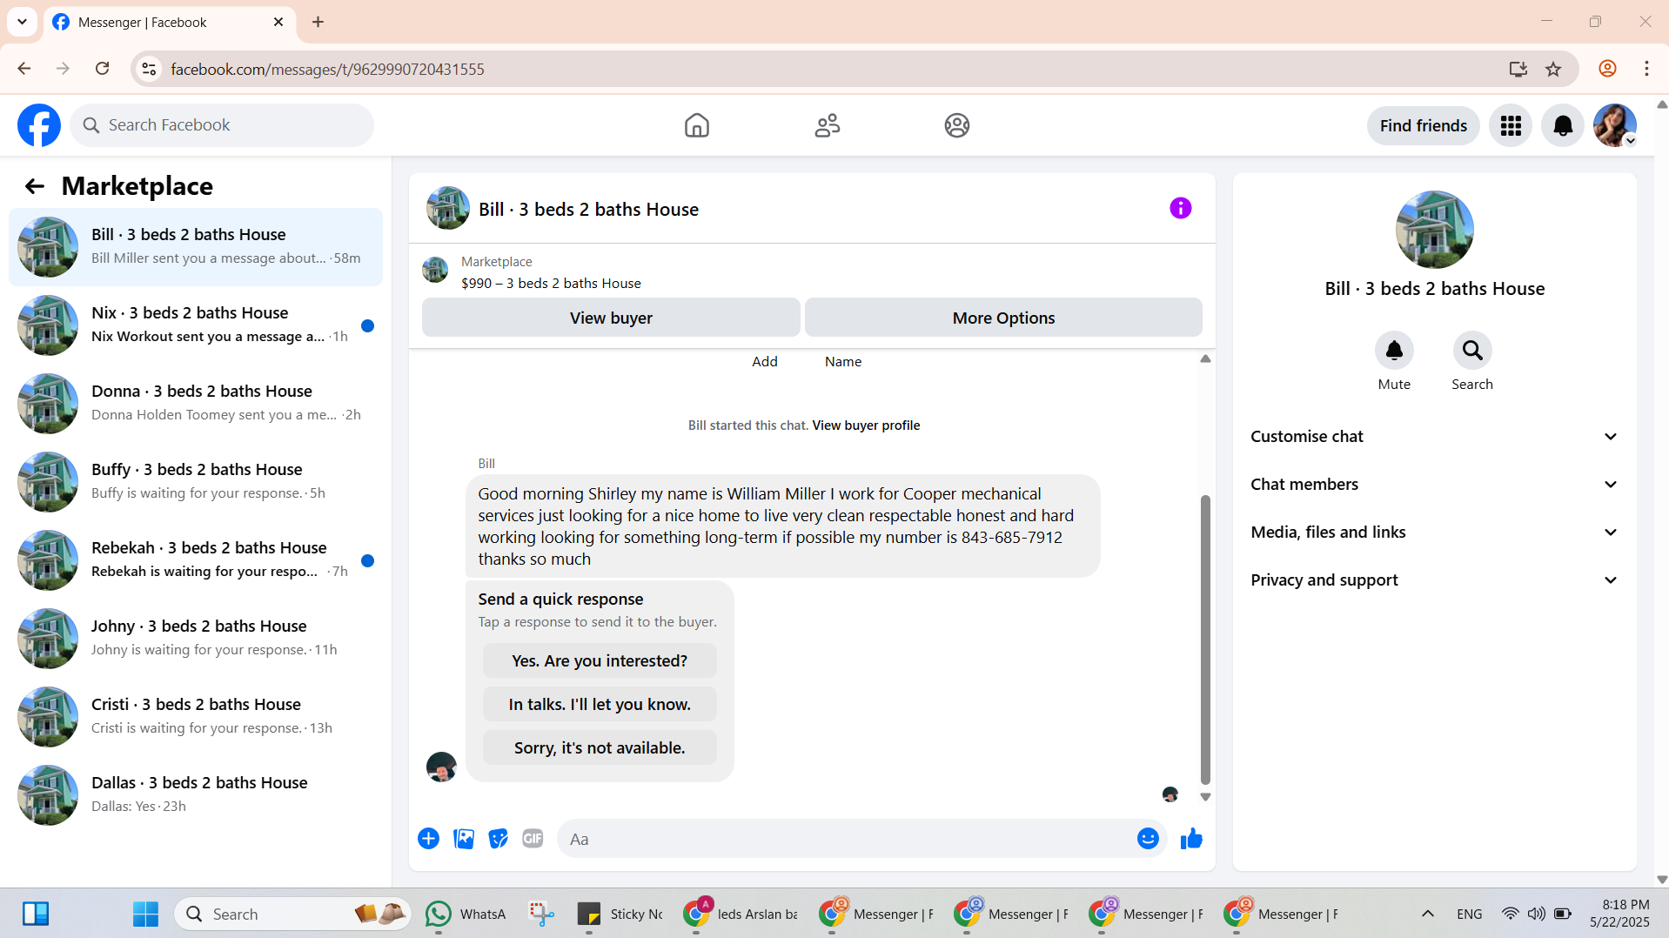Expand Customise chat section

(x=1434, y=437)
